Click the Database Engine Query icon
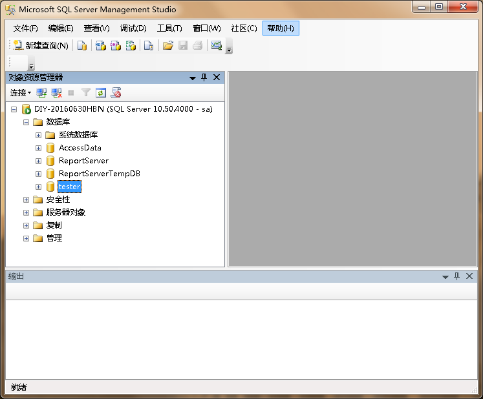 coord(82,45)
